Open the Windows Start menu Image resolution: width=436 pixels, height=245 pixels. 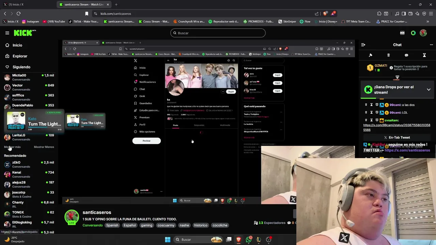tap(168, 240)
